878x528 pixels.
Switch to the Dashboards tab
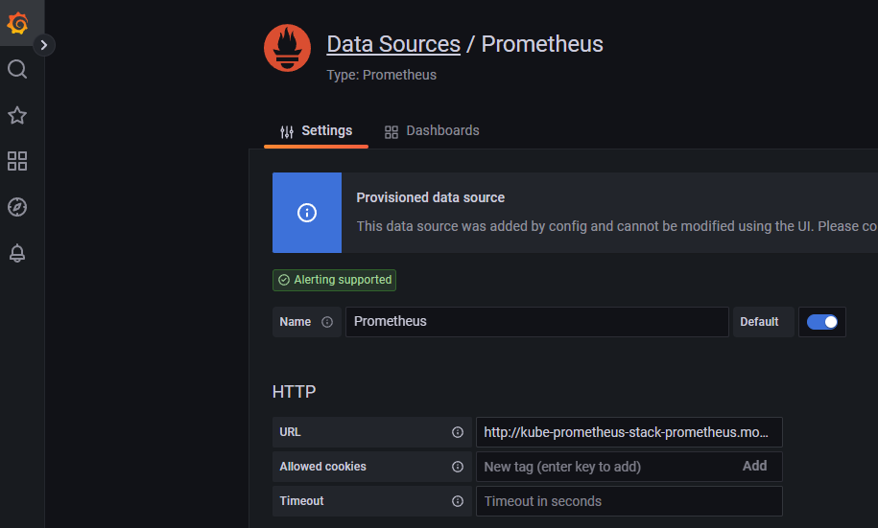coord(432,131)
